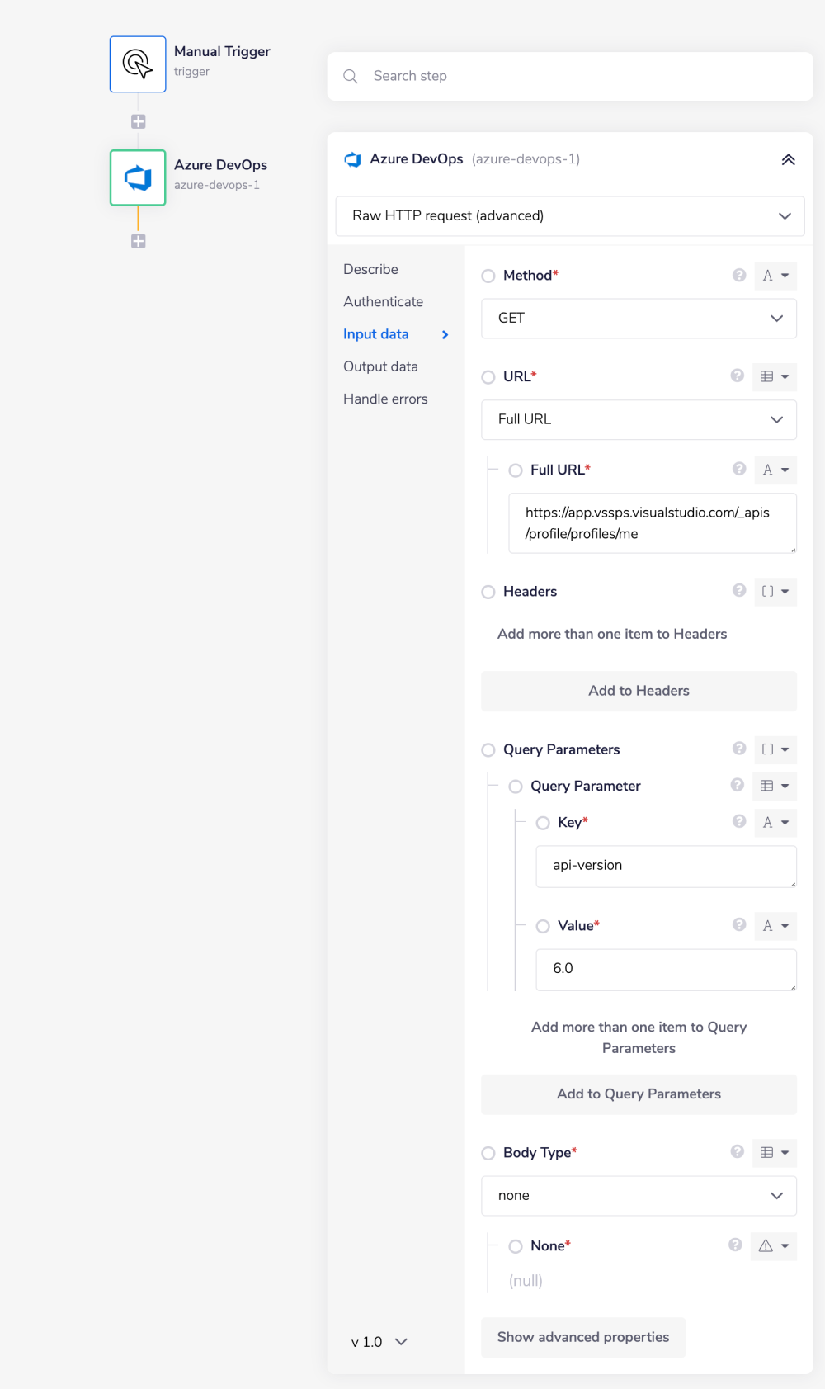Click the Manual Trigger step icon

coord(138,64)
